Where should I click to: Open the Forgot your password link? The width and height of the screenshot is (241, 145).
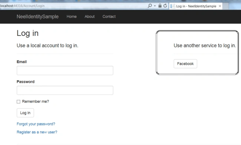36,124
